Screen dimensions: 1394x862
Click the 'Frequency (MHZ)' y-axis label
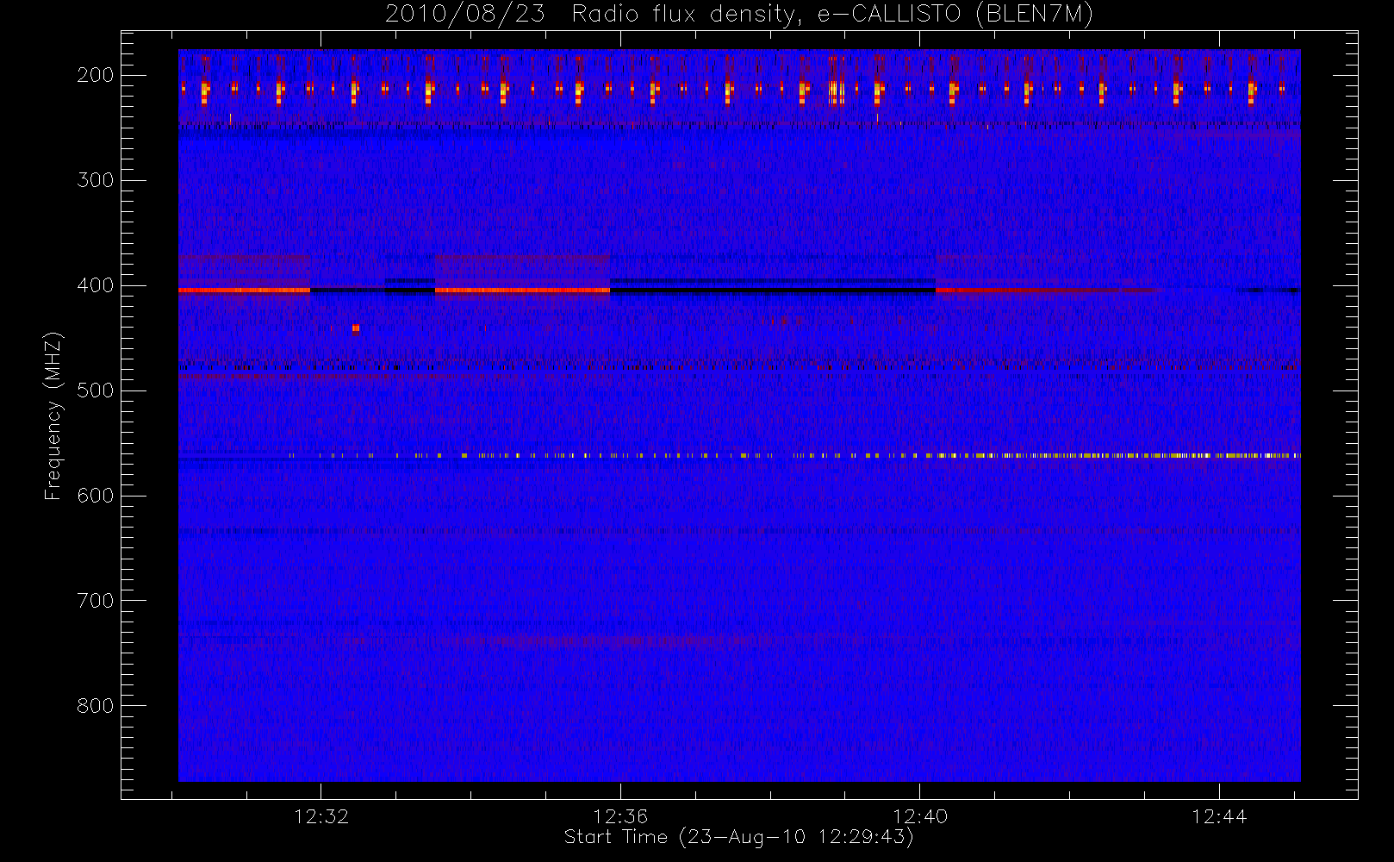click(x=53, y=415)
